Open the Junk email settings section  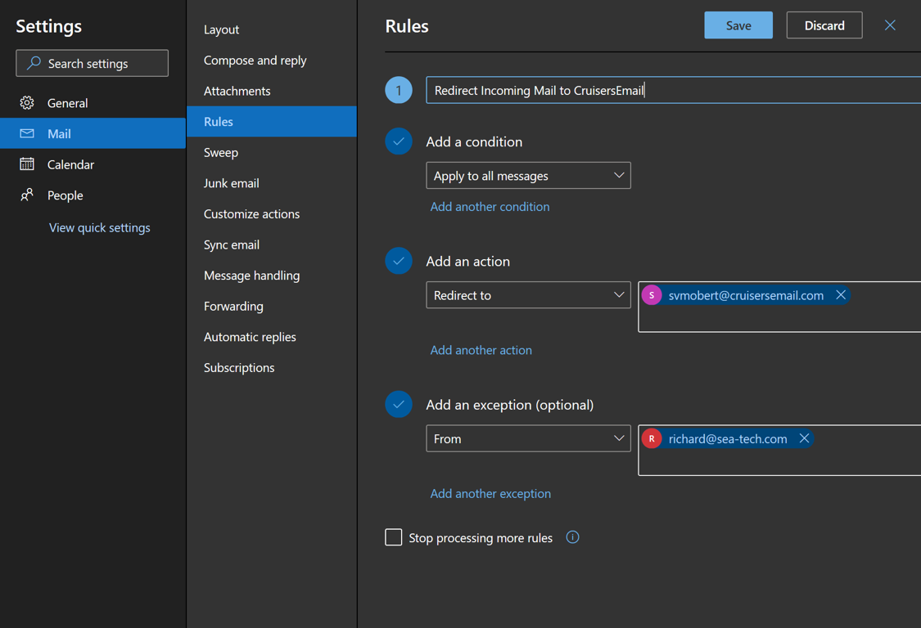click(x=232, y=183)
